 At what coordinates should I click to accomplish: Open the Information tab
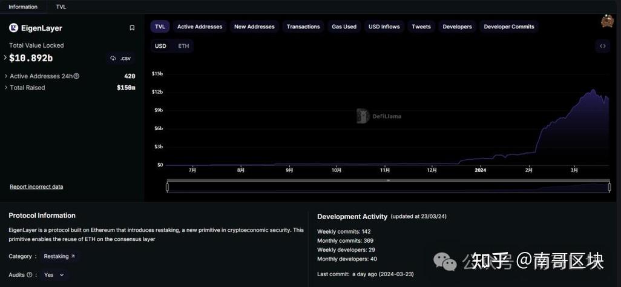(23, 7)
